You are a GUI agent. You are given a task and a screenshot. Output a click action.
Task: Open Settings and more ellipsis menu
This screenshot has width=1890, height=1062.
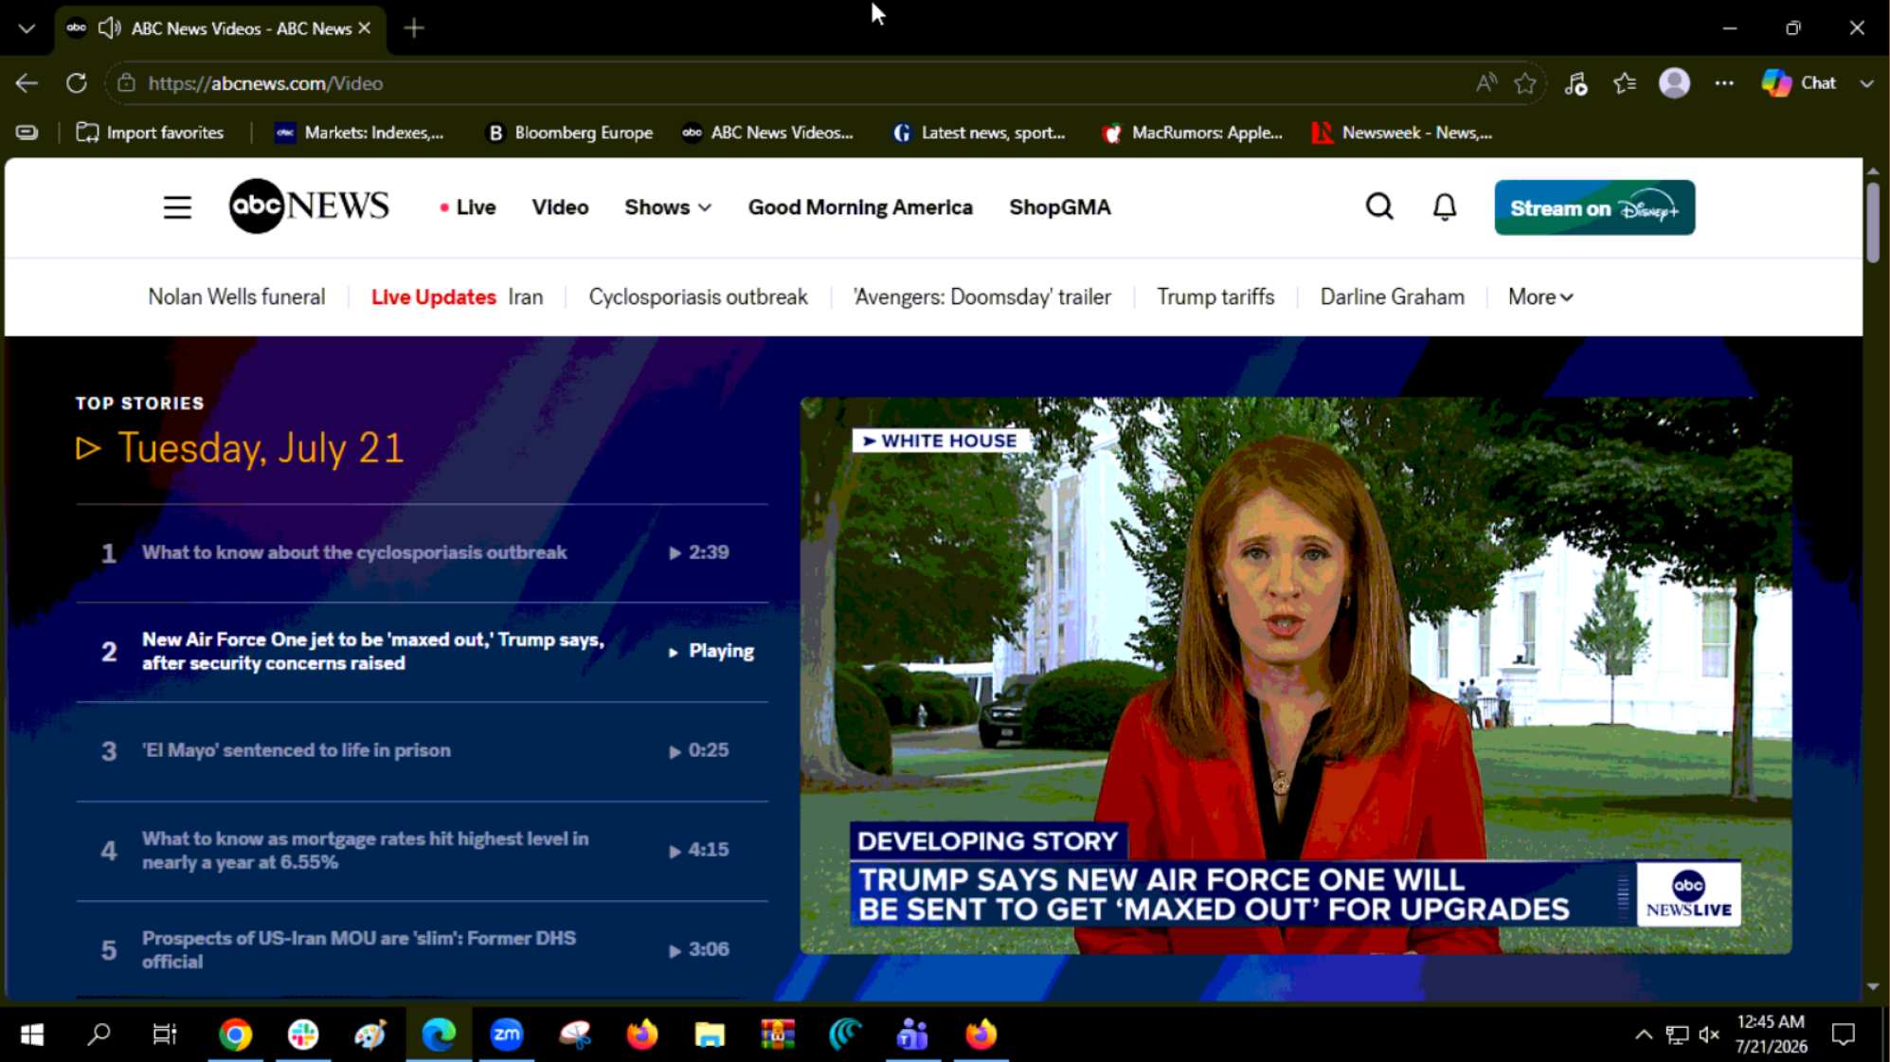(x=1724, y=83)
